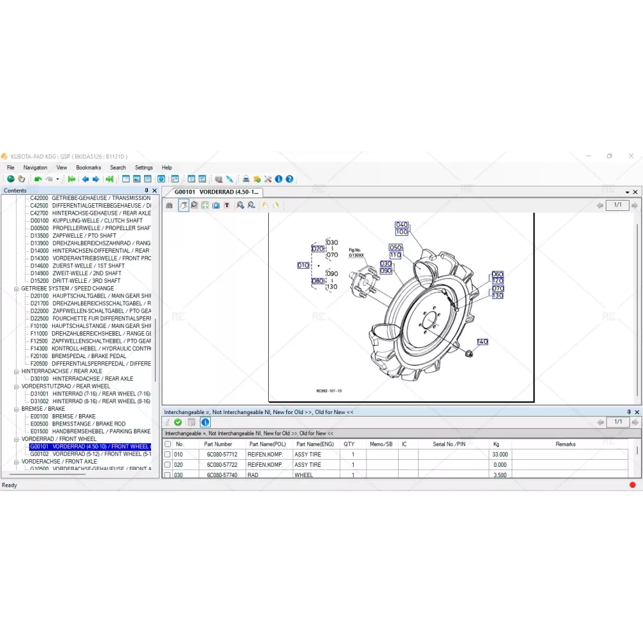Image resolution: width=643 pixels, height=643 pixels.
Task: Click callout label 140 on the wheel diagram
Action: click(x=482, y=342)
